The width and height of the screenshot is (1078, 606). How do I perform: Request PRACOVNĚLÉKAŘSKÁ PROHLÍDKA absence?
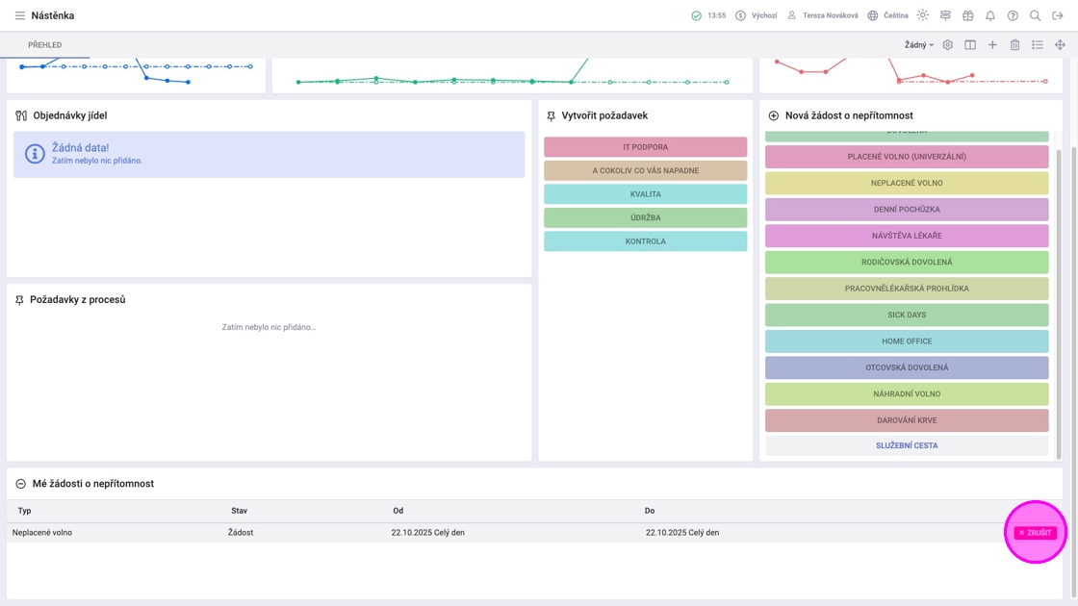pyautogui.click(x=907, y=289)
